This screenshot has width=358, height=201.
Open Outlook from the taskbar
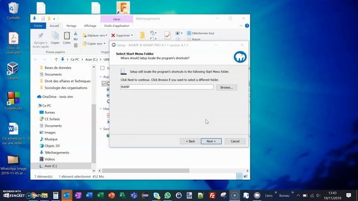point(67,195)
